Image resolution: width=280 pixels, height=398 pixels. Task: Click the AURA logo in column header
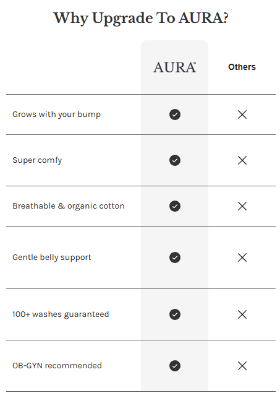click(x=174, y=67)
